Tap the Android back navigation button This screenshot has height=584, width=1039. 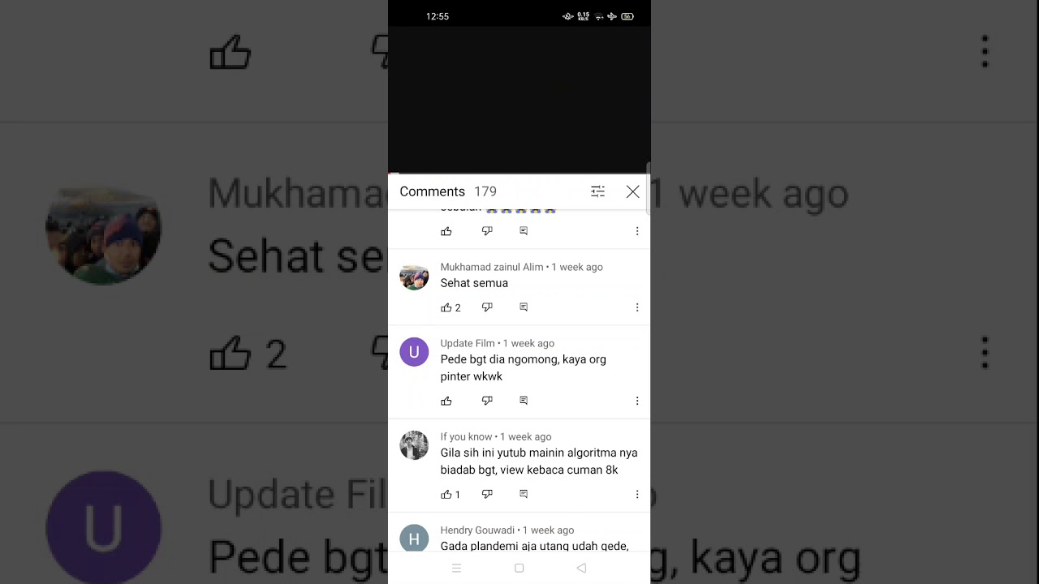(581, 569)
